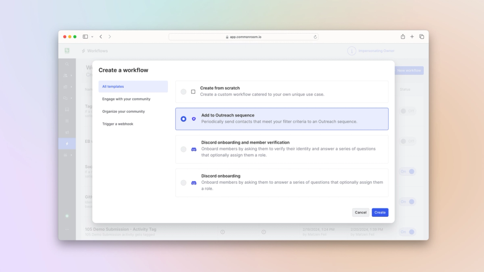Click Discord icon beside member verification template
Screen dimensions: 484x272
tap(194, 149)
